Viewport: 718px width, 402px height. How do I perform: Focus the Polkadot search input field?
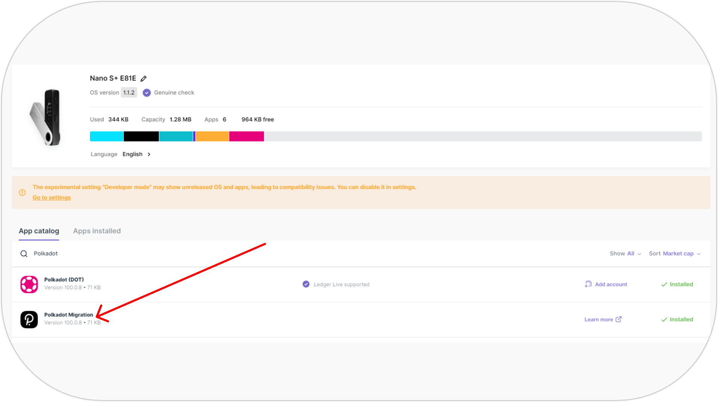coord(150,254)
